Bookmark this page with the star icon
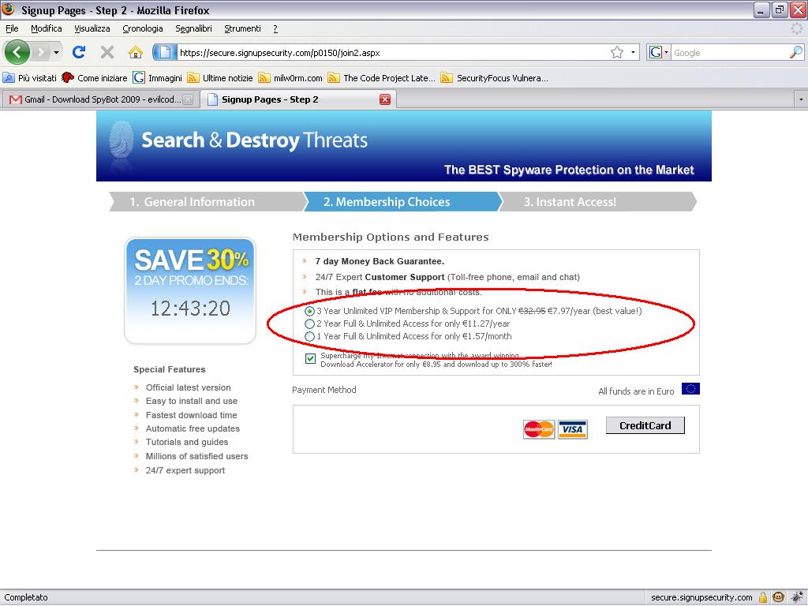 617,52
